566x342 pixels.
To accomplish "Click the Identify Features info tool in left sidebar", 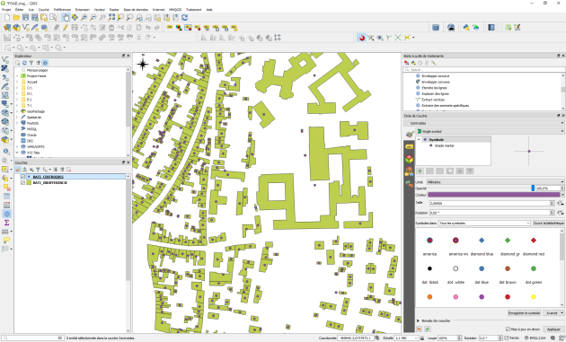I will (x=5, y=151).
